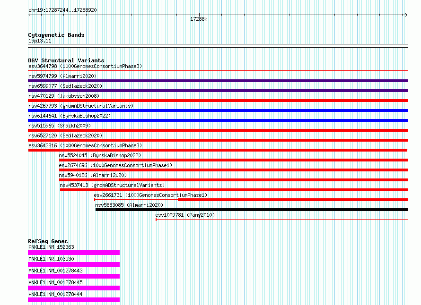
Task: Click the magenta bar under ANKLE1|NM_001278444
Action: tap(74, 300)
